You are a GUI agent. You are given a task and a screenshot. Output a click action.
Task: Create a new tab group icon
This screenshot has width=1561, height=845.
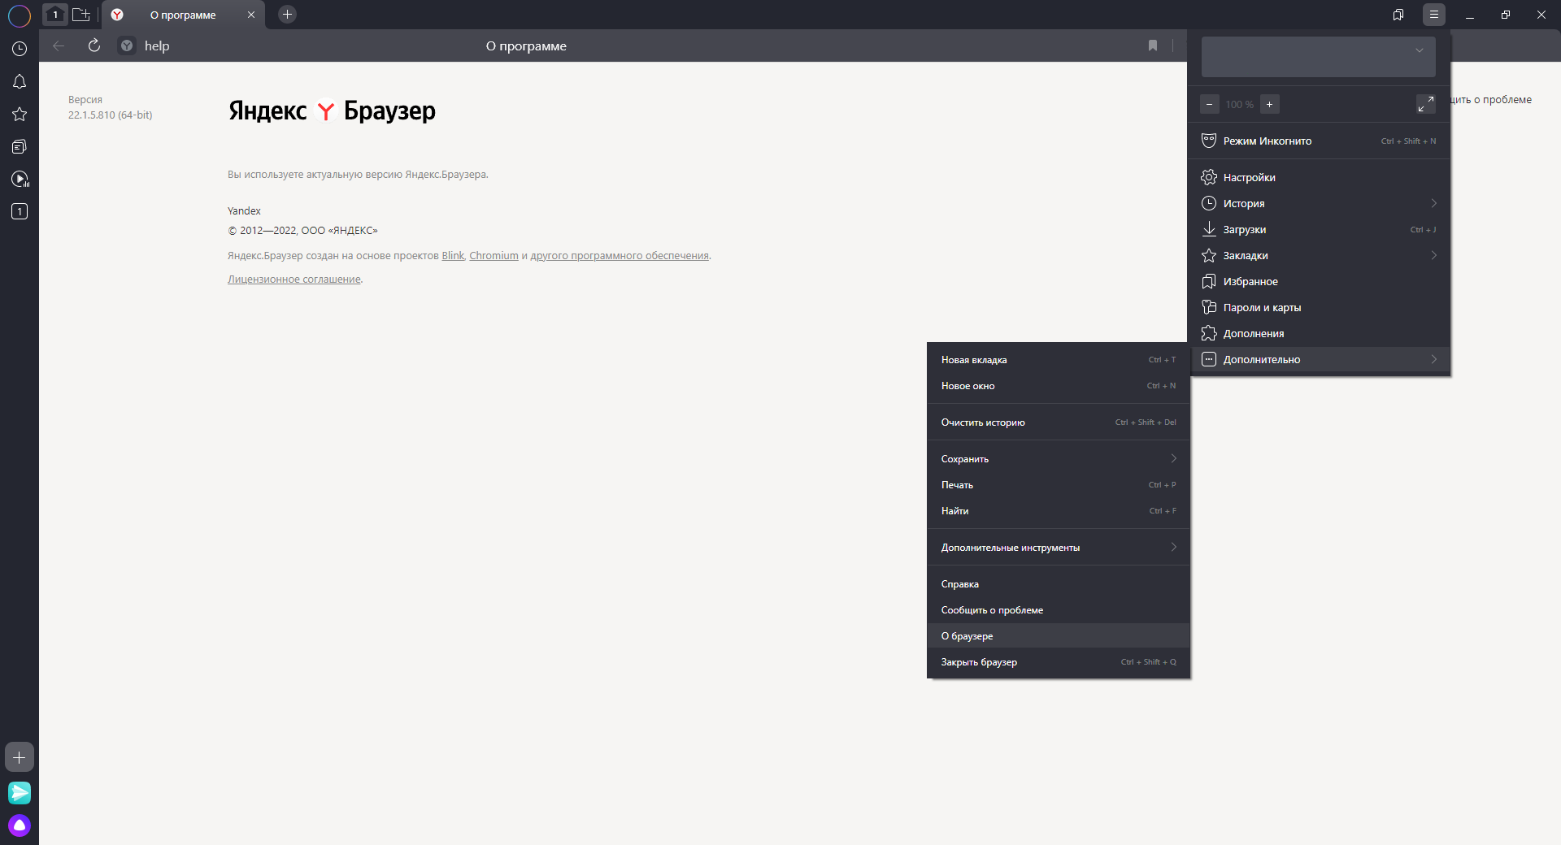pos(80,14)
